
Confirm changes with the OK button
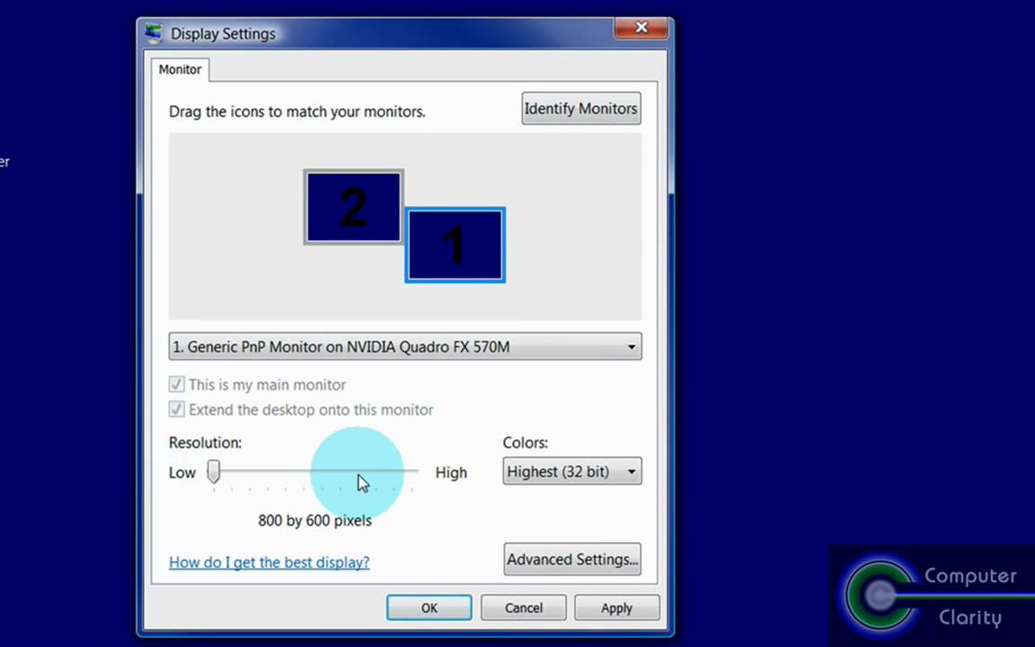[429, 607]
